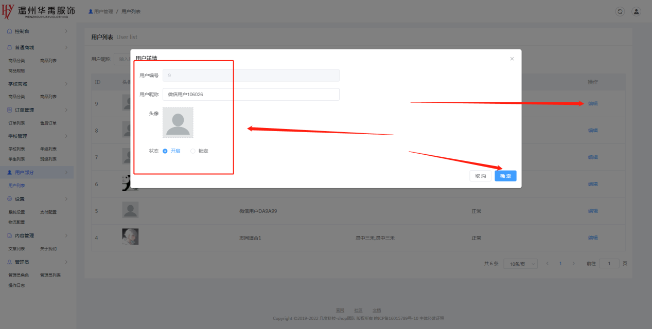Click the 控制台 home icon in sidebar
This screenshot has height=329, width=652.
10,31
